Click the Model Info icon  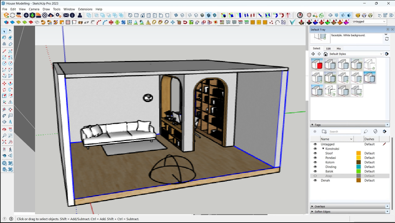72,15
